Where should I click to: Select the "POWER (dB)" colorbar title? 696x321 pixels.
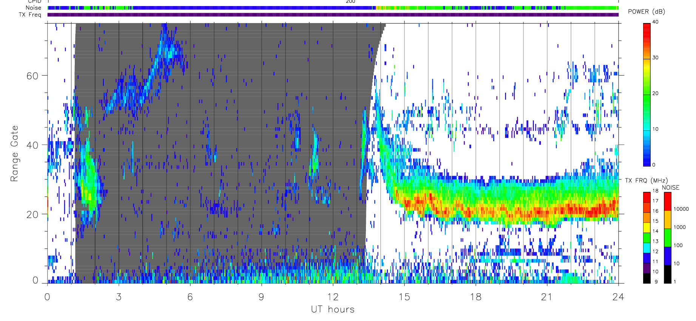(x=646, y=12)
